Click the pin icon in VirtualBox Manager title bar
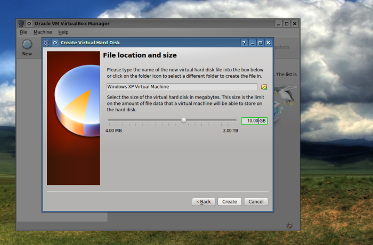 pos(29,23)
